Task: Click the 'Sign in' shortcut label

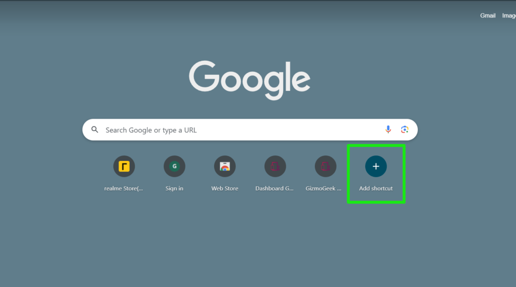Action: [x=174, y=188]
